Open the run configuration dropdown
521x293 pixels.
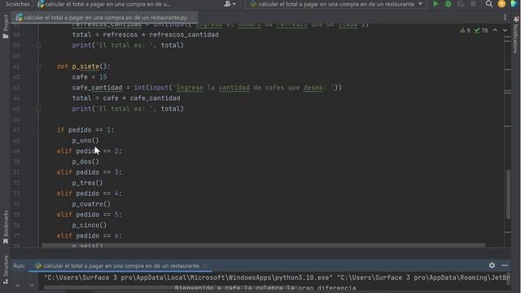tap(336, 4)
